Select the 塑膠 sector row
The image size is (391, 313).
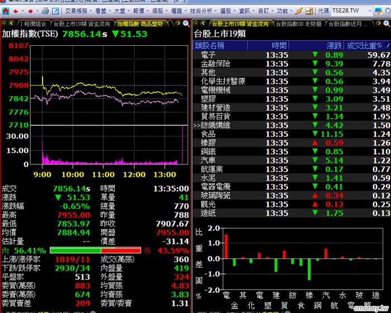(x=292, y=99)
